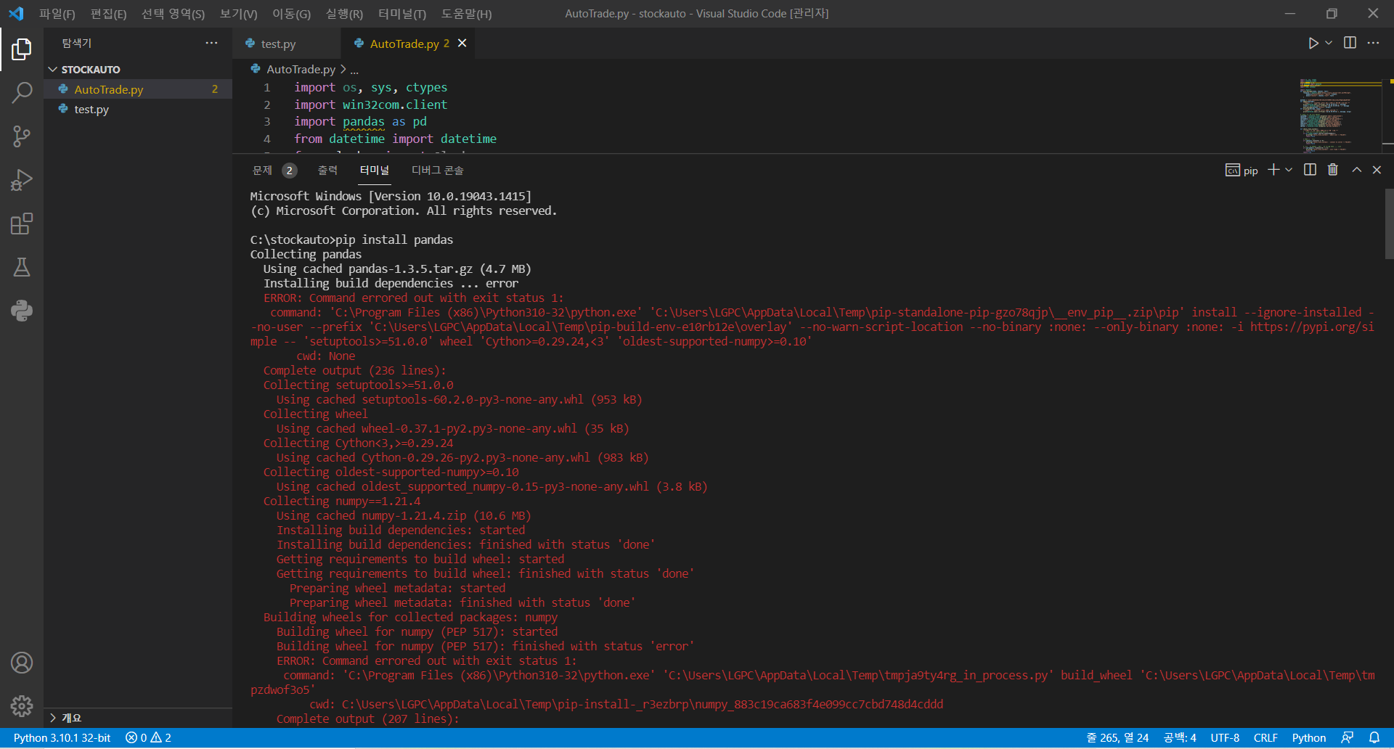Image resolution: width=1394 pixels, height=749 pixels.
Task: Select the AutoTrade.py editor tab
Action: [x=409, y=44]
